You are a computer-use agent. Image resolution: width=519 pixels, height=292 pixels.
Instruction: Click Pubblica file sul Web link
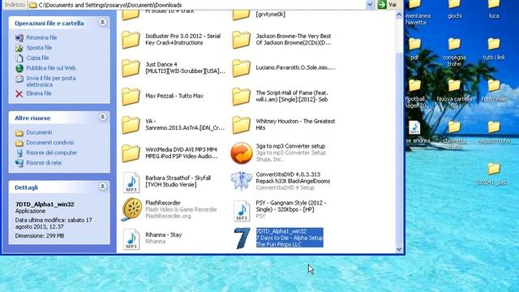pos(51,68)
